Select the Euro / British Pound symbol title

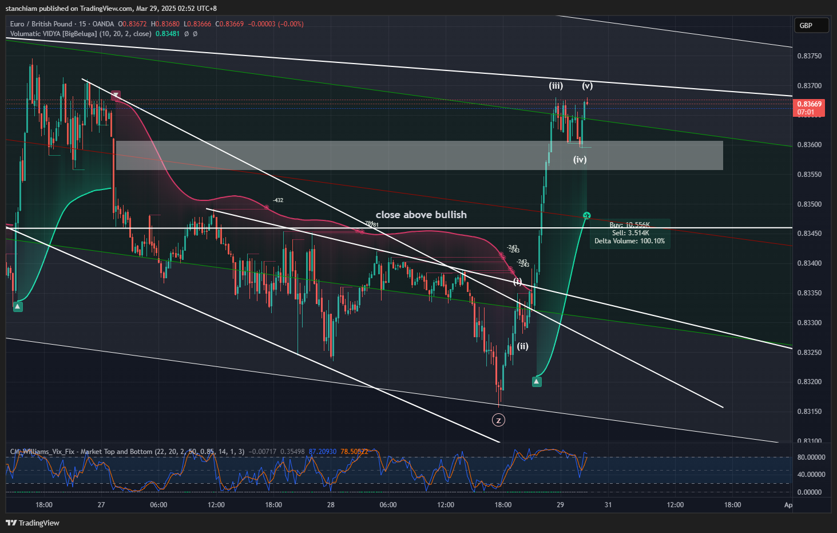(41, 24)
